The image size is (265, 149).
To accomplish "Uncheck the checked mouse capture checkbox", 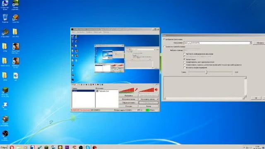I will (x=185, y=59).
